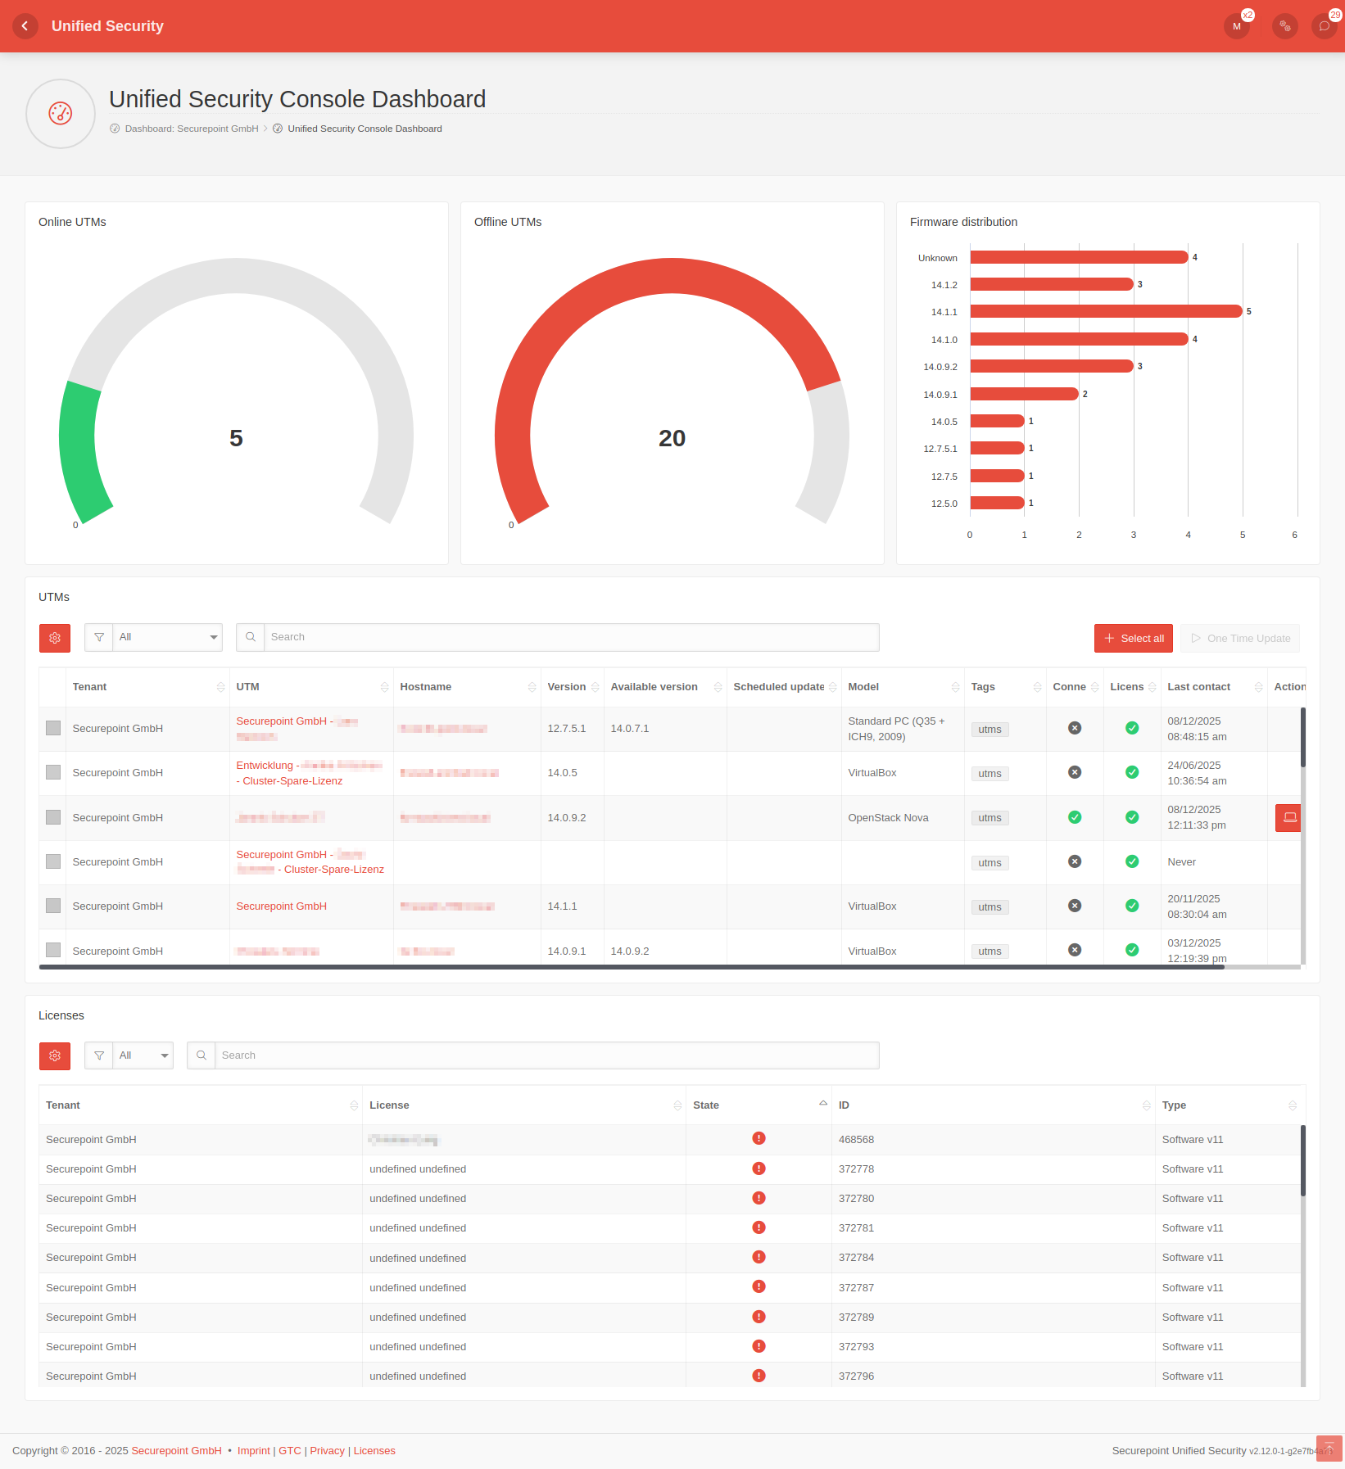Click the M user avatar with x2 badge

(1236, 26)
